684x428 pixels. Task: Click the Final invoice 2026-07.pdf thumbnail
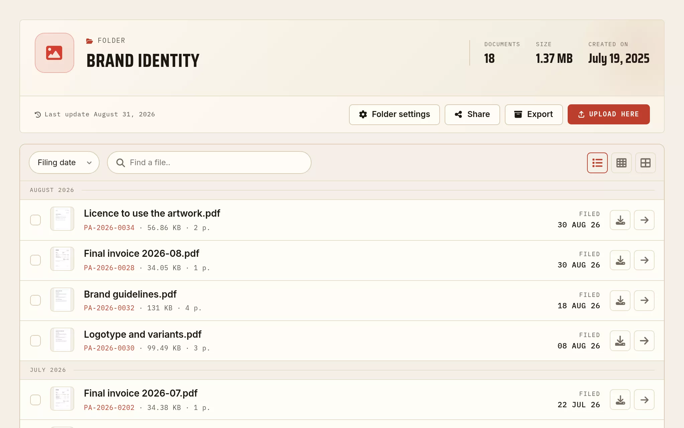click(62, 399)
